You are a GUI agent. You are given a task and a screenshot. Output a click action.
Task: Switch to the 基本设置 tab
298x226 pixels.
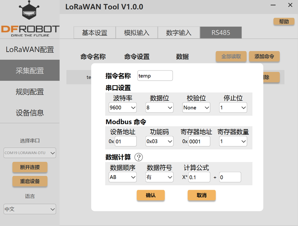tap(94, 32)
